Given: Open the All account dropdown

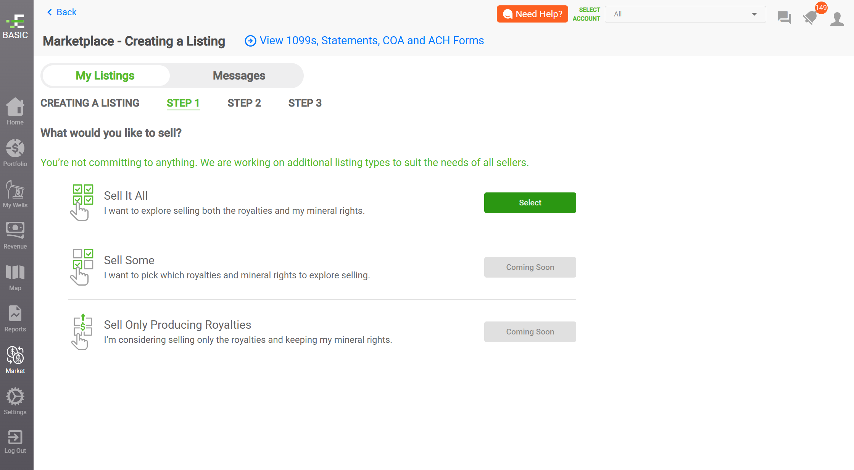Looking at the screenshot, I should click(x=685, y=14).
